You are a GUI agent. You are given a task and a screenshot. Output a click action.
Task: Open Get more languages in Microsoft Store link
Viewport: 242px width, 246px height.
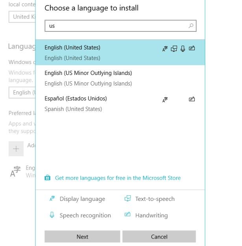[118, 178]
